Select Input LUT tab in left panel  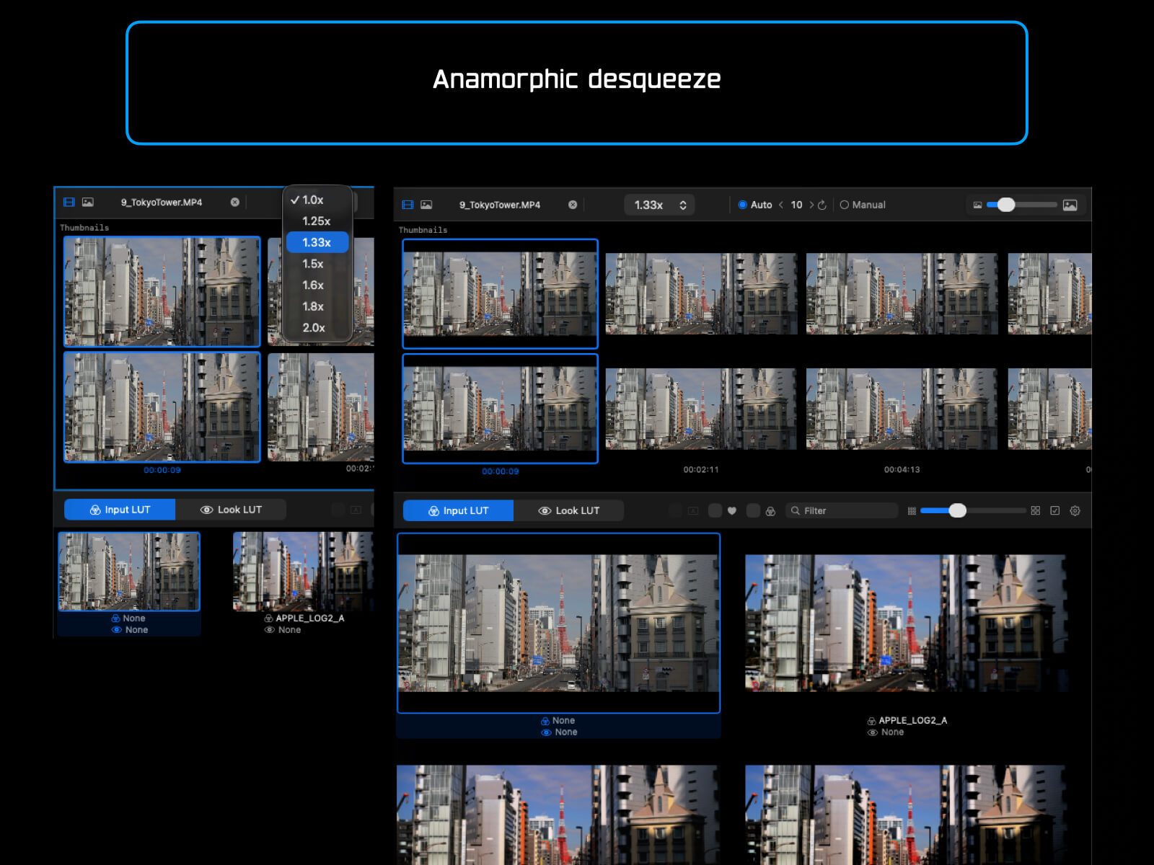[120, 510]
